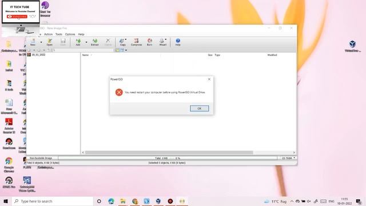This screenshot has width=366, height=206.
Task: Click the Cortana circle taskbar icon
Action: [99, 201]
